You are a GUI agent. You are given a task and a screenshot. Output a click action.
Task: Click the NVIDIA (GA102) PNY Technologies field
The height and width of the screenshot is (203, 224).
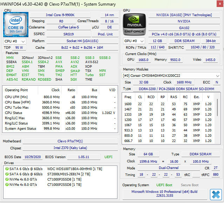(184, 15)
